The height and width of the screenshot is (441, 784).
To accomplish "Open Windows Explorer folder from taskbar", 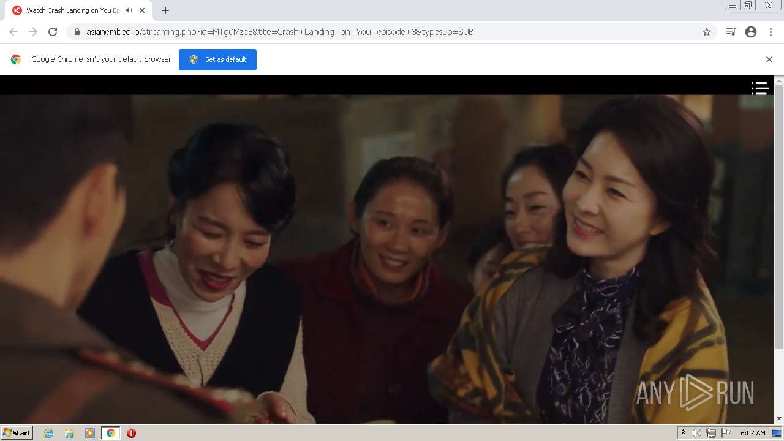I will pos(69,433).
